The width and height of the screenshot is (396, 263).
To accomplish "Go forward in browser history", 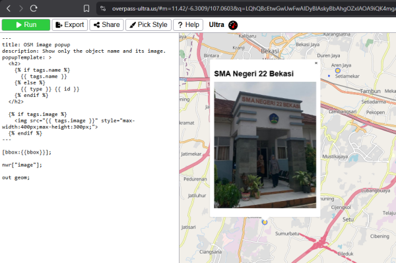I will point(21,9).
